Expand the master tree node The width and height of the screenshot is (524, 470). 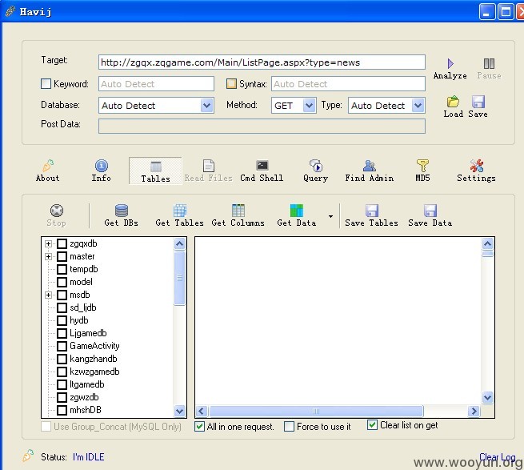[49, 256]
